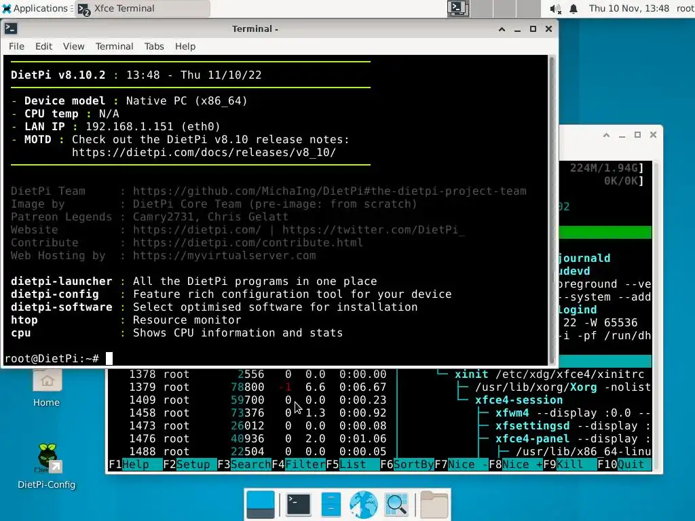Click the dietpi.com/contribute.html URL
This screenshot has width=695, height=521.
point(248,242)
